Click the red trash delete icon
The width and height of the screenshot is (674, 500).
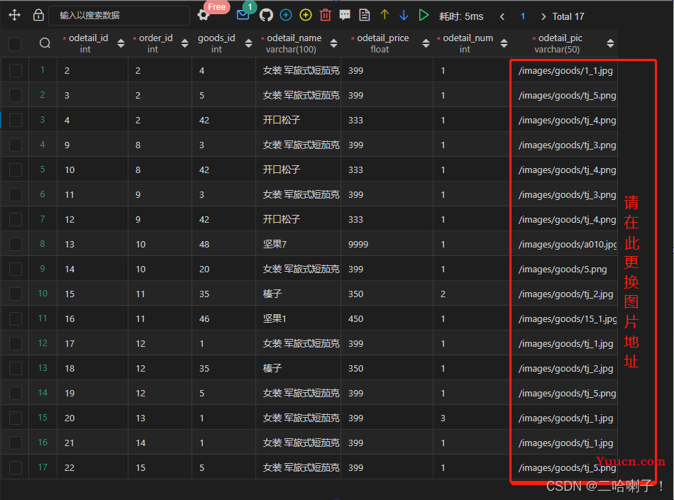coord(326,16)
